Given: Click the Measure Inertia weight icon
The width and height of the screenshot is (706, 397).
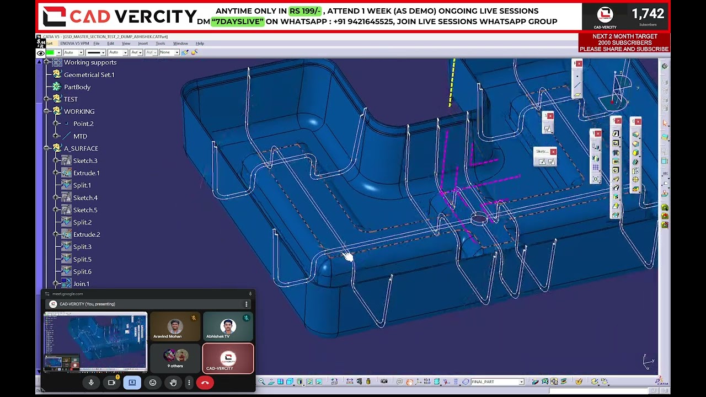Looking at the screenshot, I should (x=368, y=382).
